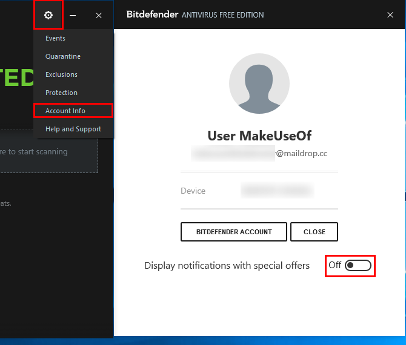406x345 pixels.
Task: Click the user profile avatar picture
Action: [x=259, y=84]
